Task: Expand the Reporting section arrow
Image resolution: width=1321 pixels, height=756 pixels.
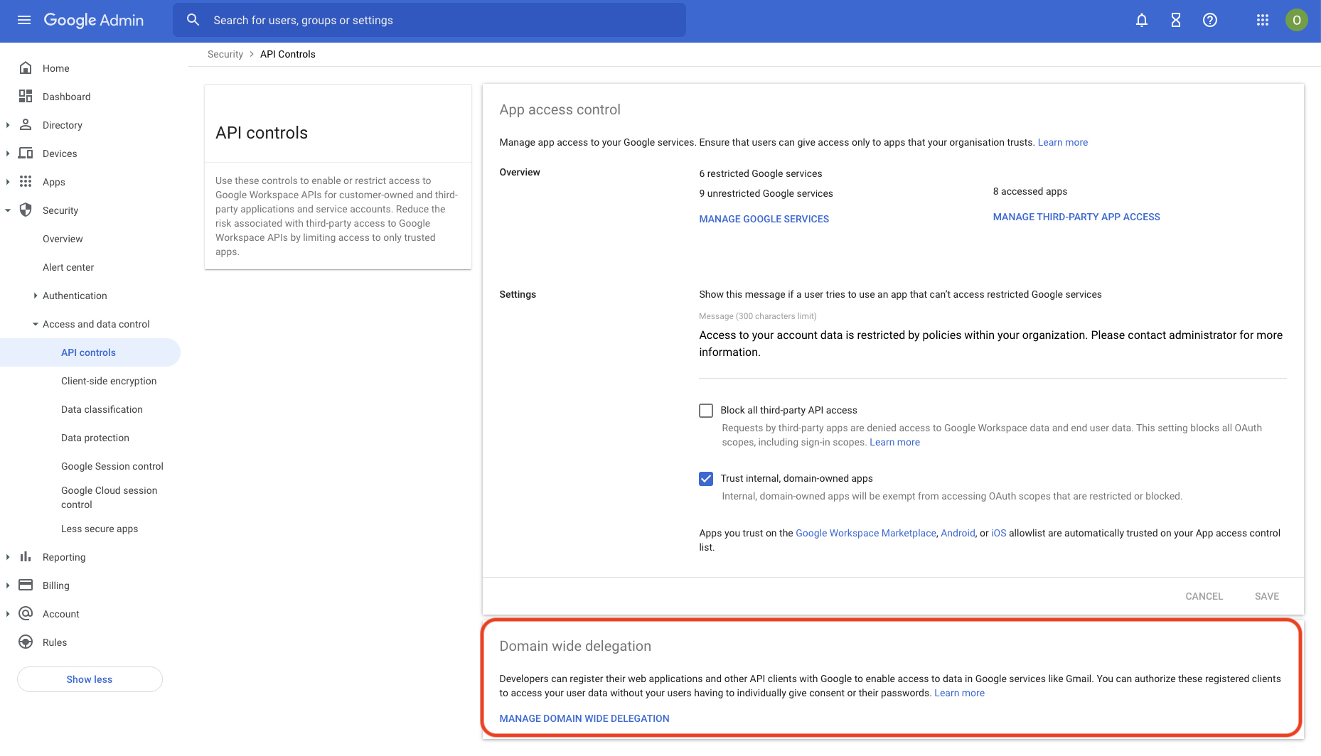Action: pos(8,557)
